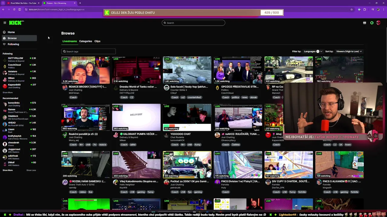387x217 pixels.
Task: Open Viewers (High to Low) sort dropdown
Action: coord(349,51)
